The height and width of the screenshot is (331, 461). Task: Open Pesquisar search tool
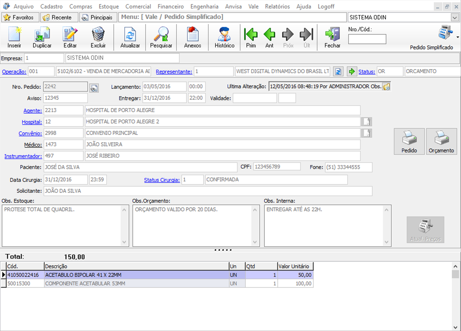point(161,37)
